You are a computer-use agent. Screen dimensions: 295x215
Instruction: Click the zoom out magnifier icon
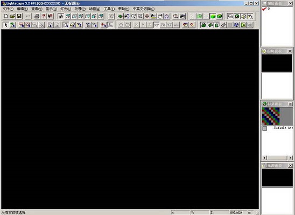[x=140, y=16]
